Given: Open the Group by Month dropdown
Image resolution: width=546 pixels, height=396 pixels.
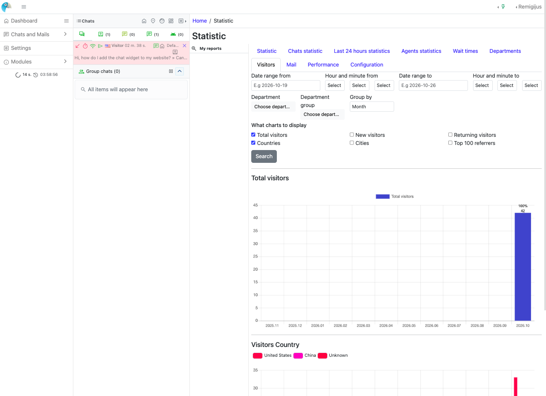Looking at the screenshot, I should click(x=372, y=107).
